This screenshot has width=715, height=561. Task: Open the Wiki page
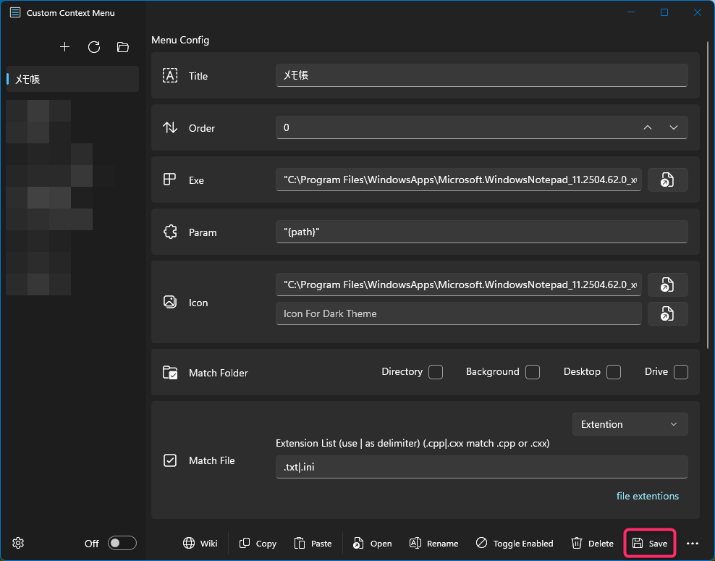click(200, 543)
